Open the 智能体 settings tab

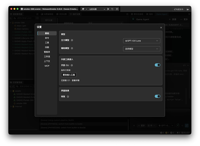pos(47,52)
